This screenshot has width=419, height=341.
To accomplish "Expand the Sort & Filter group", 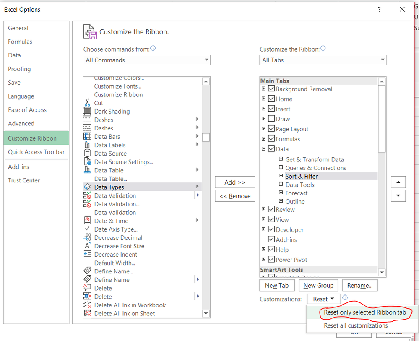I will 281,176.
